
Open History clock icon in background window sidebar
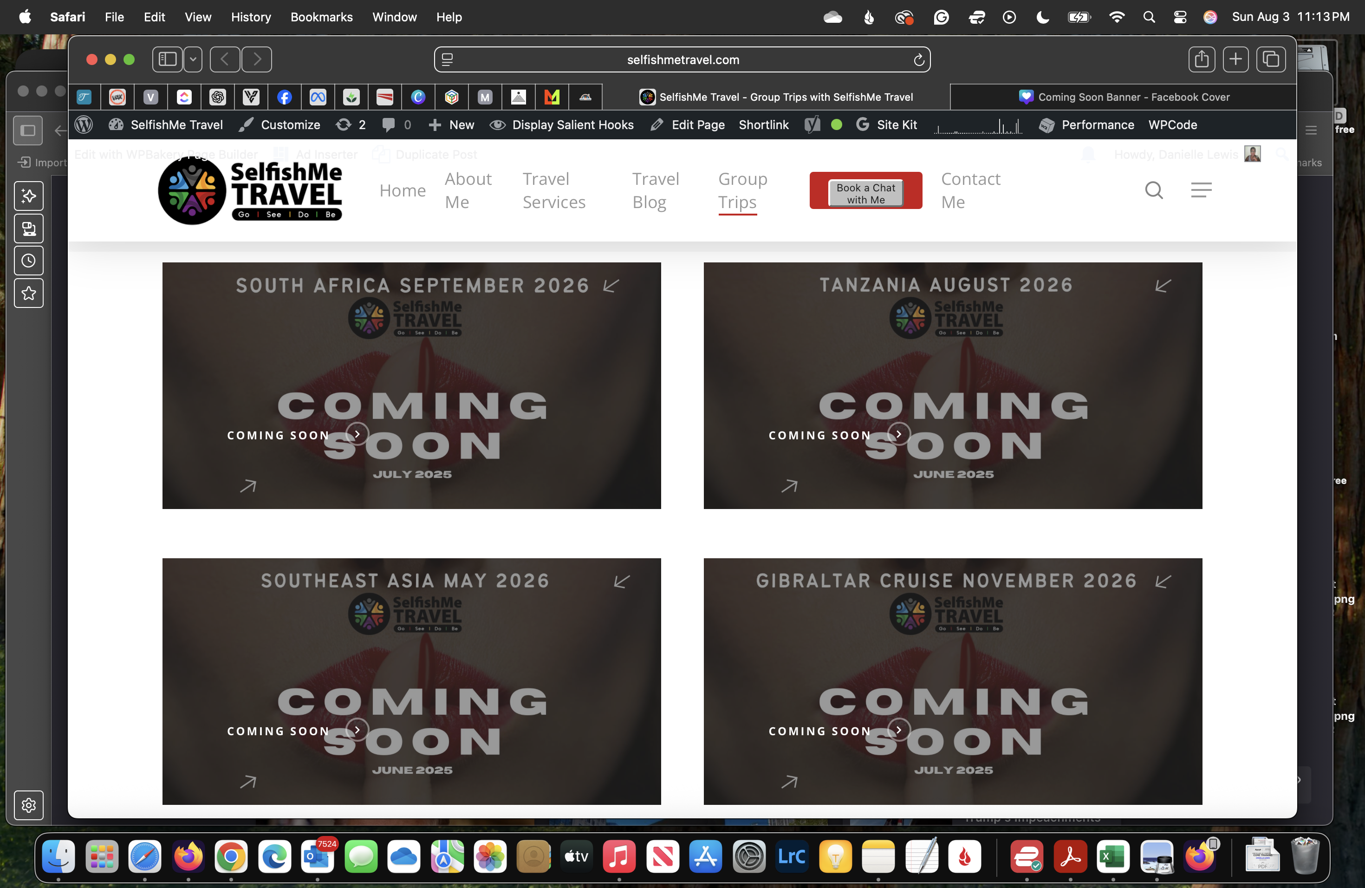[29, 261]
